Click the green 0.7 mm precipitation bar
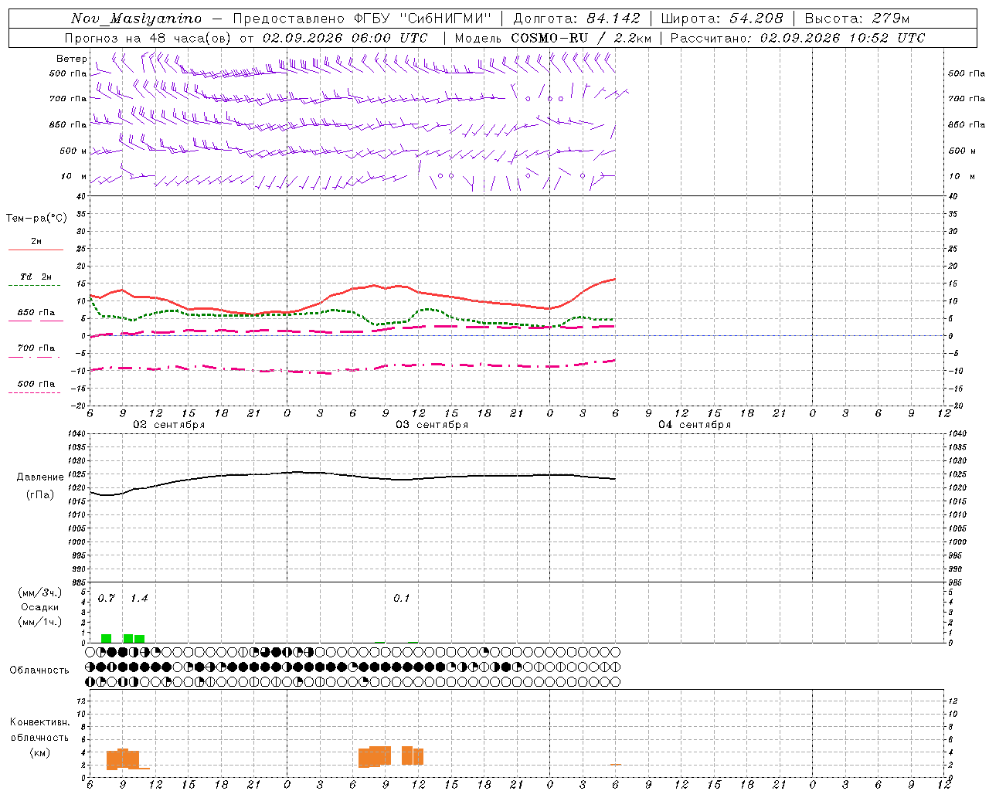Image resolution: width=989 pixels, height=791 pixels. (106, 638)
